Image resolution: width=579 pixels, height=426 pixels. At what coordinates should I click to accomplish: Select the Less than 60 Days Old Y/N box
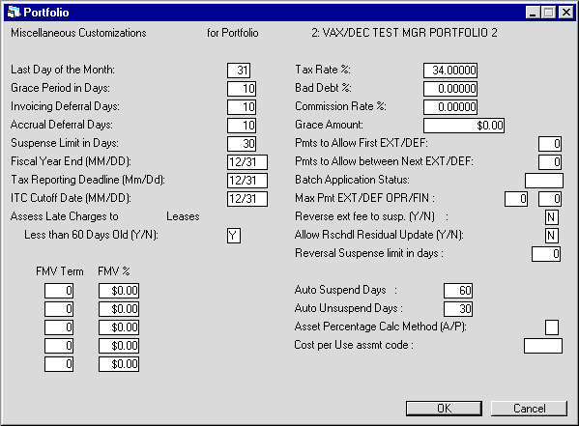click(234, 236)
